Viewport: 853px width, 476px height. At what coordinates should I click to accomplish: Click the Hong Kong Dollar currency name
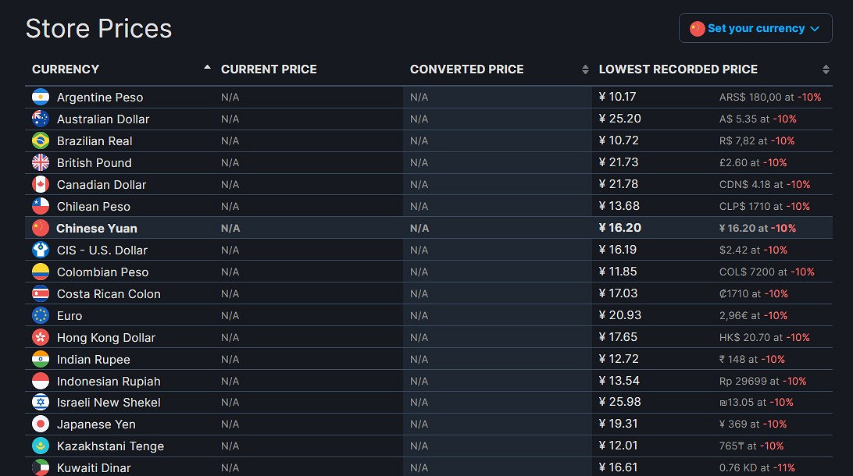coord(106,338)
